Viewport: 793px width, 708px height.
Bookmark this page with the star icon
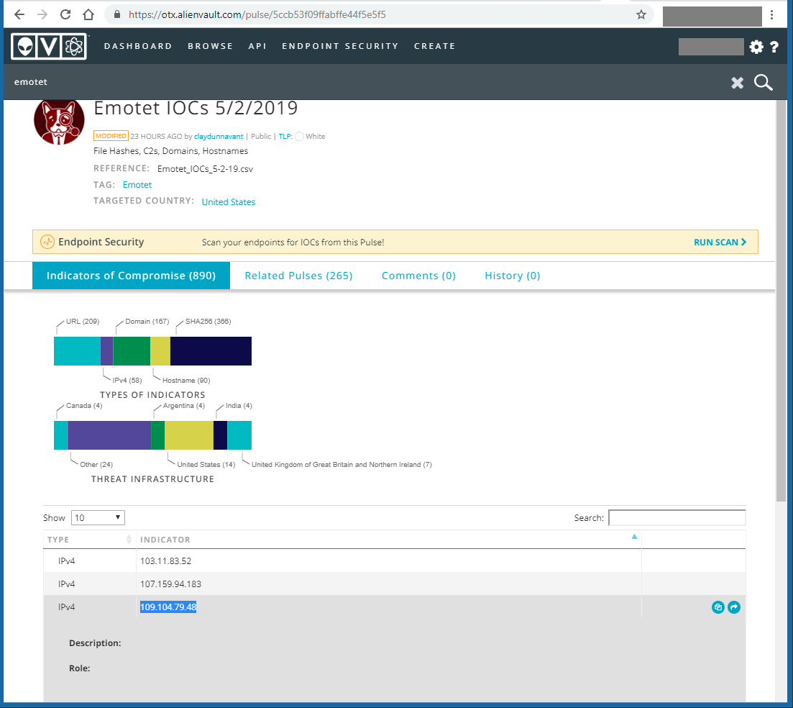point(641,14)
